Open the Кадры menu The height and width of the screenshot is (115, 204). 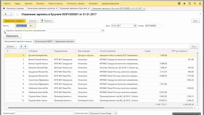click(18, 4)
